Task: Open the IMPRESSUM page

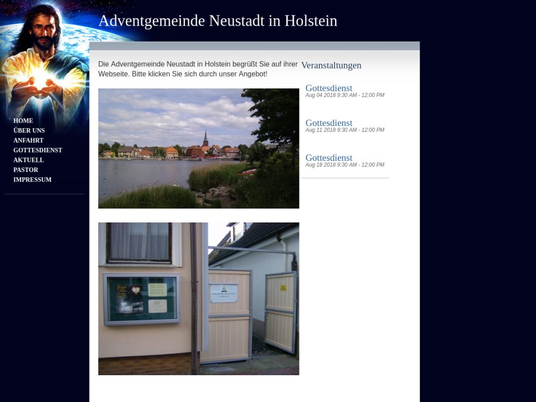Action: coord(32,180)
